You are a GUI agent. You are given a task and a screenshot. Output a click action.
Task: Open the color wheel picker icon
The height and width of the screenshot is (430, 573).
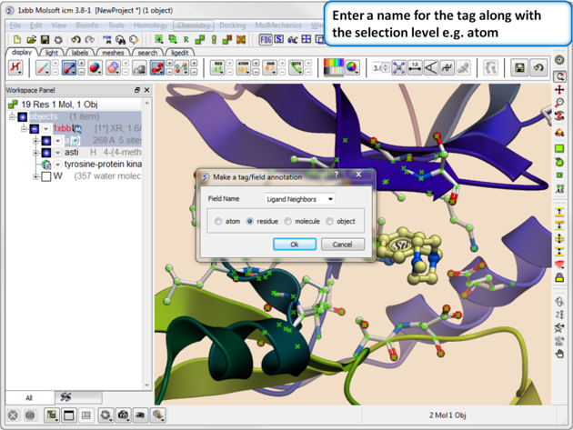352,68
